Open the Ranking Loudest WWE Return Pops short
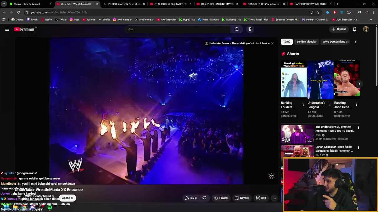This screenshot has height=212, width=378. [x=294, y=79]
